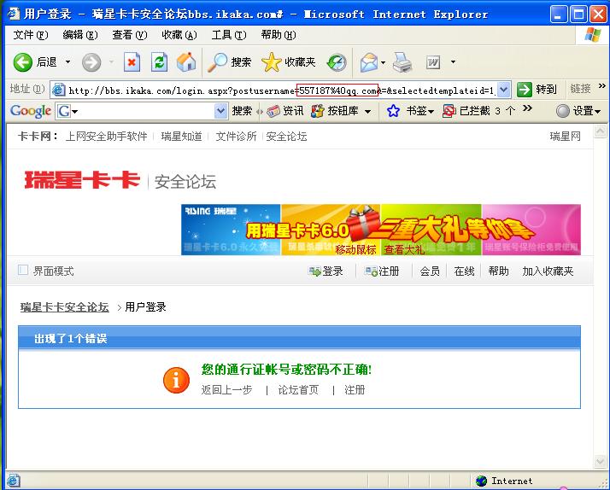The image size is (610, 490).
Task: Open the 瑞星知道 link
Action: 182,136
